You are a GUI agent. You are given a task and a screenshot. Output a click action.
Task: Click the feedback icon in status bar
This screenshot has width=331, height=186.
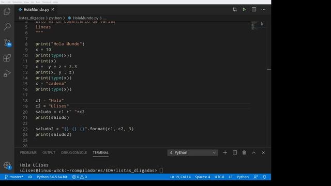click(255, 177)
